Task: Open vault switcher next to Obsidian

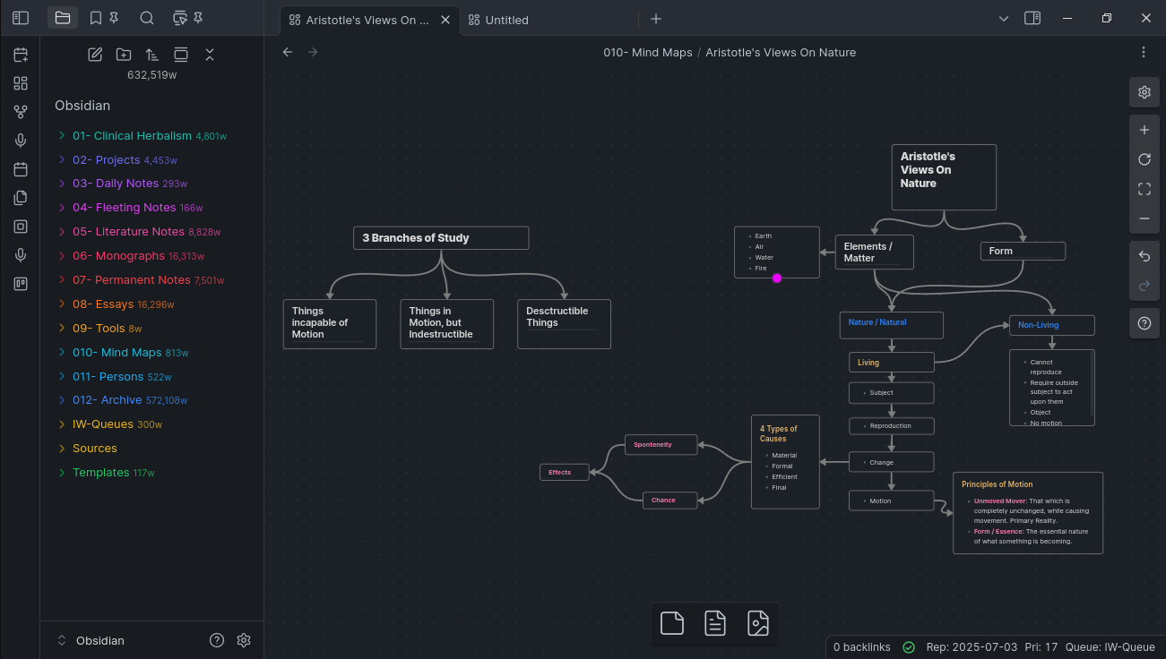Action: click(62, 640)
